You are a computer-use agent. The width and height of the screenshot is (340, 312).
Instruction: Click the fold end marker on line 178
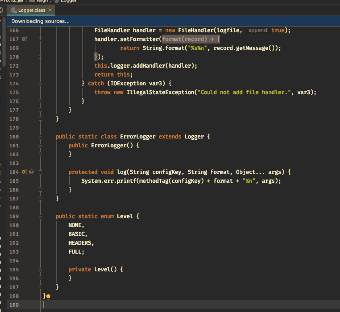tap(40, 119)
